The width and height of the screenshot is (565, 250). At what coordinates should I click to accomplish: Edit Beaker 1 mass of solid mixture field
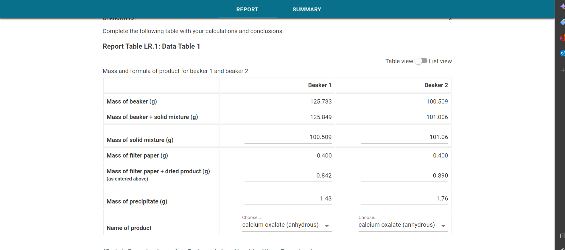(288, 137)
